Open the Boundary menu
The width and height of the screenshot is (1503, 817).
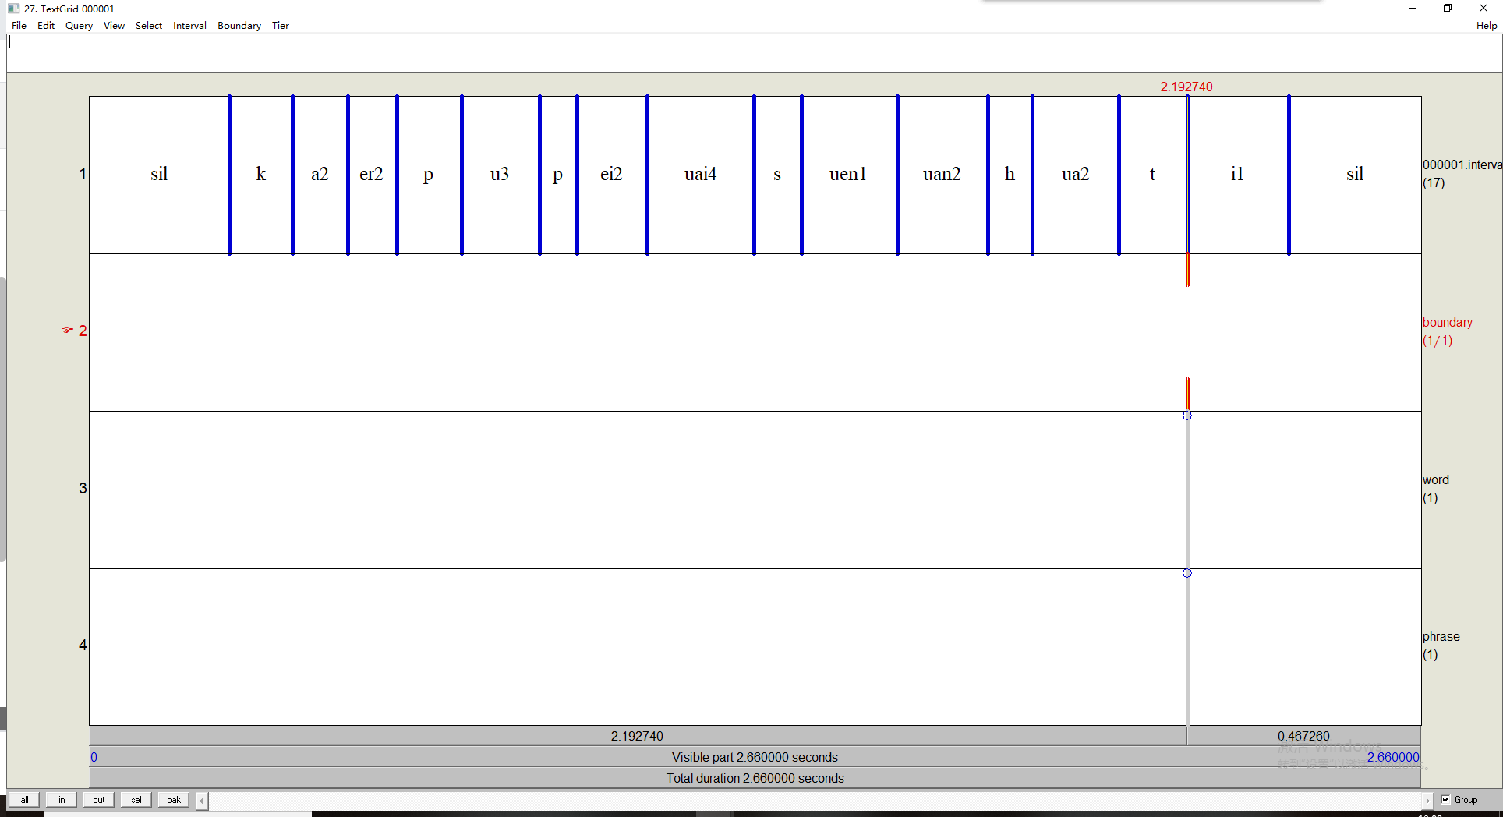point(239,26)
